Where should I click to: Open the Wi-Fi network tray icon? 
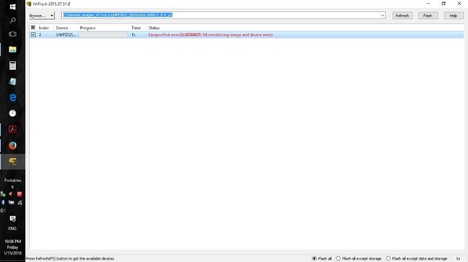pyautogui.click(x=20, y=202)
